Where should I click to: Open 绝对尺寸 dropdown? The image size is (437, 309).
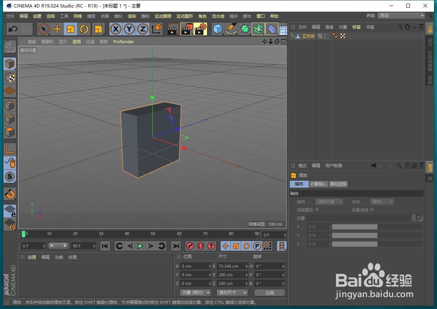coord(232,292)
